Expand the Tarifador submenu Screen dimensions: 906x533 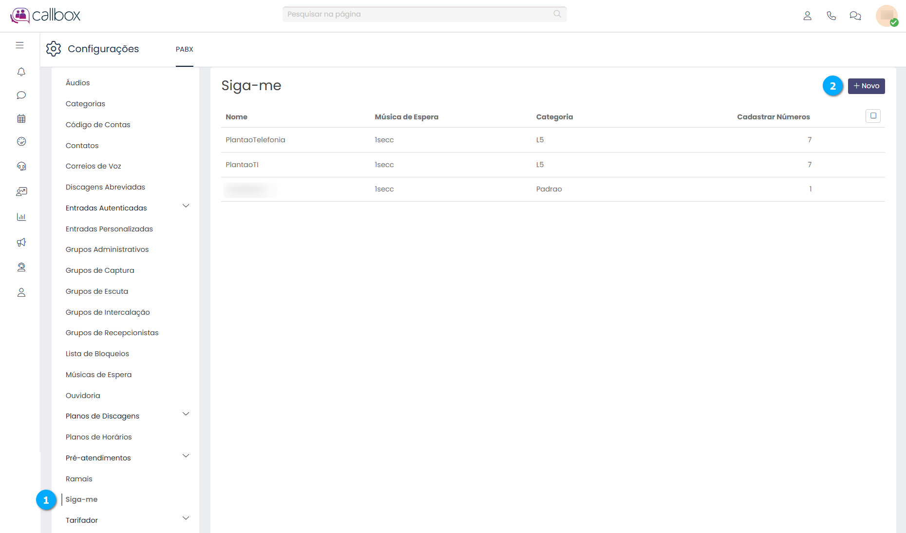click(186, 518)
